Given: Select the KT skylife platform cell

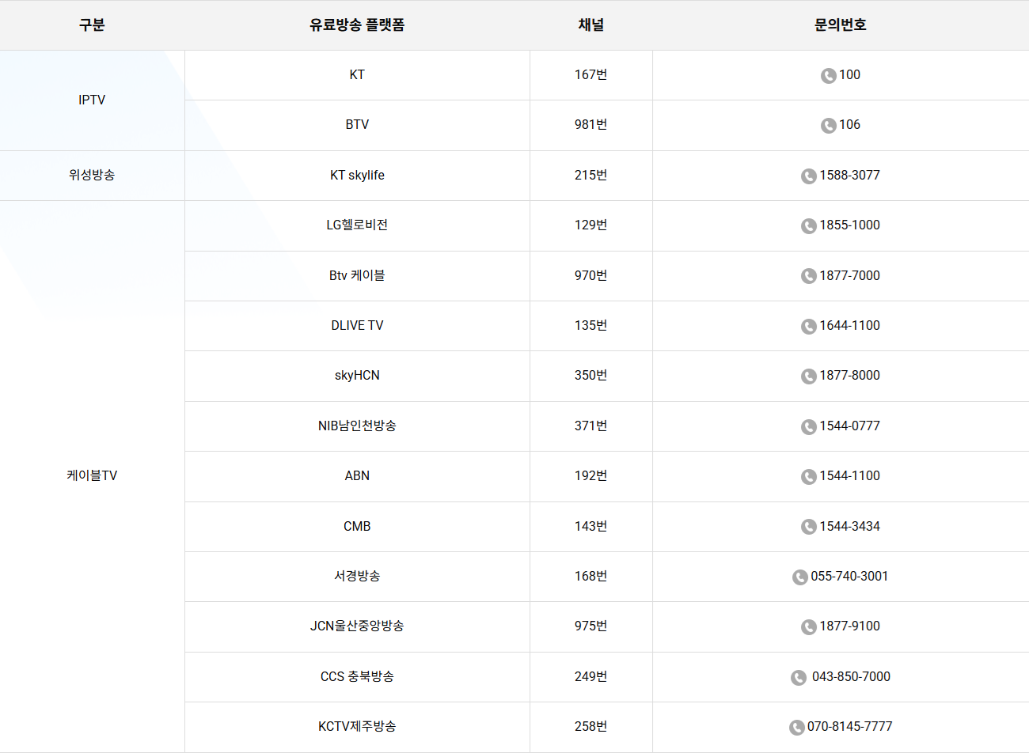Looking at the screenshot, I should pyautogui.click(x=357, y=176).
